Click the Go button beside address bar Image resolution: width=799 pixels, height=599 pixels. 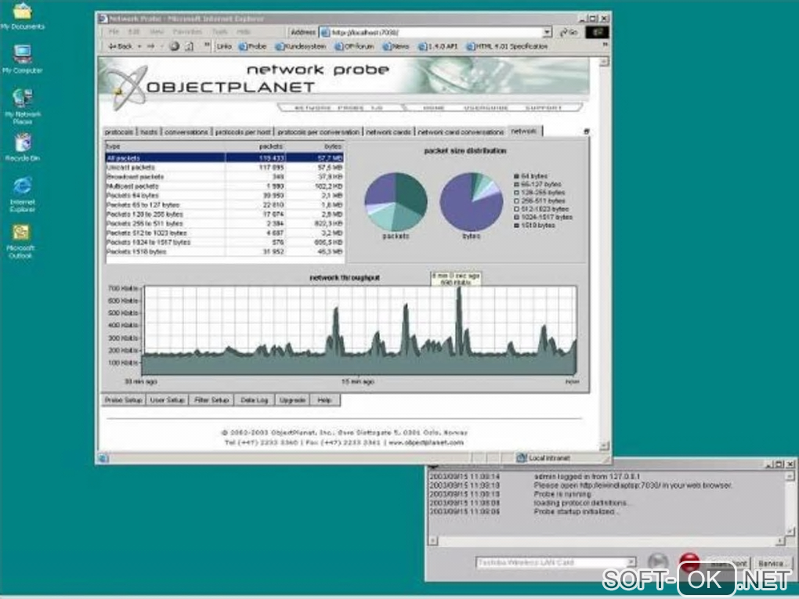tap(569, 32)
